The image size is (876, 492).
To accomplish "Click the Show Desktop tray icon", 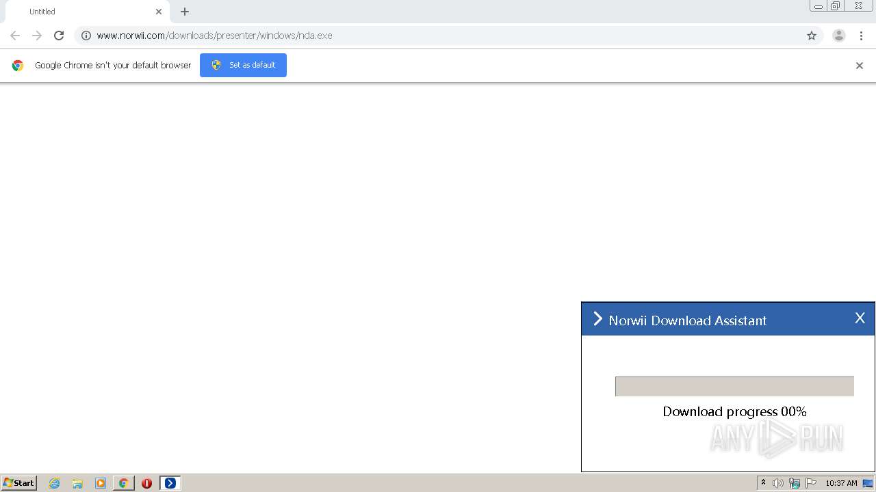I will pos(868,483).
